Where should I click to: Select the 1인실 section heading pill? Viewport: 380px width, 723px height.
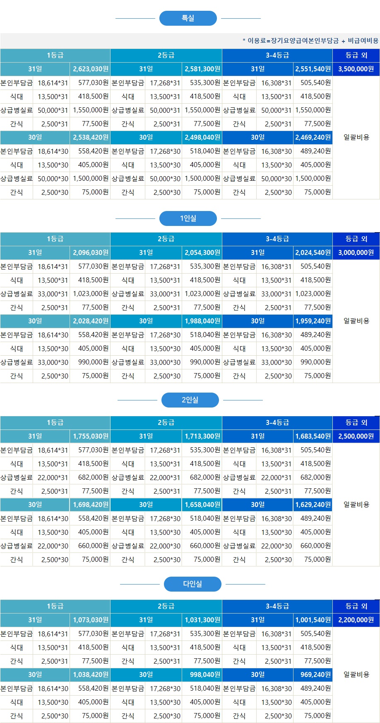pyautogui.click(x=188, y=218)
